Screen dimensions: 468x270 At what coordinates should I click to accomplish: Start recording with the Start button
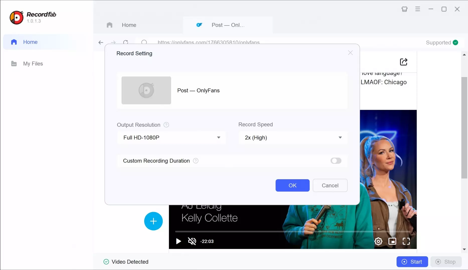pos(412,262)
